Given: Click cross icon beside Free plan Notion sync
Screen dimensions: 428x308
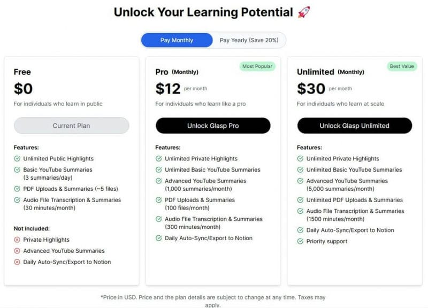Looking at the screenshot, I should 17,262.
